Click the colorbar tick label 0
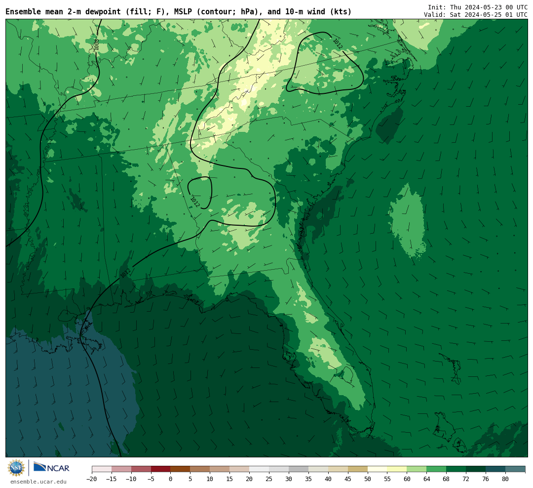This screenshot has width=533, height=488. pos(171,479)
